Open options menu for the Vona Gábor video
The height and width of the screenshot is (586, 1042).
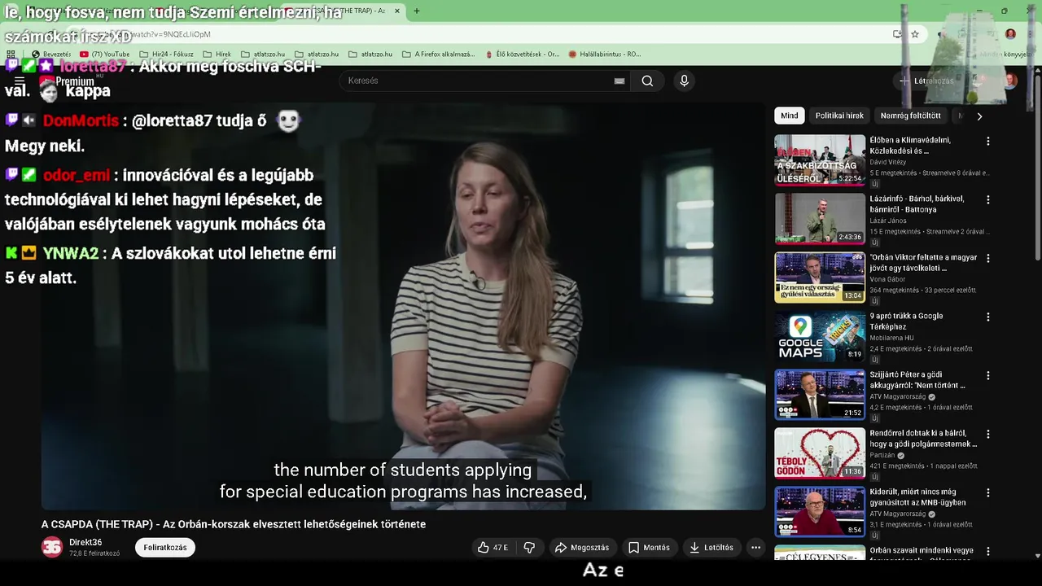pos(988,258)
